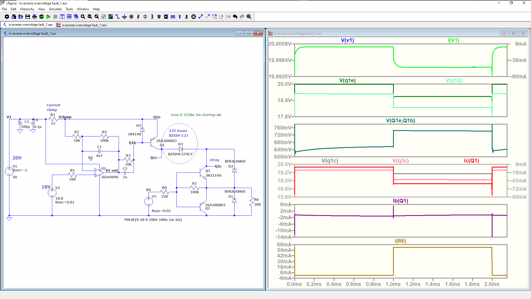The width and height of the screenshot is (531, 299).
Task: Select the Ground symbol tool
Action: (x=124, y=17)
